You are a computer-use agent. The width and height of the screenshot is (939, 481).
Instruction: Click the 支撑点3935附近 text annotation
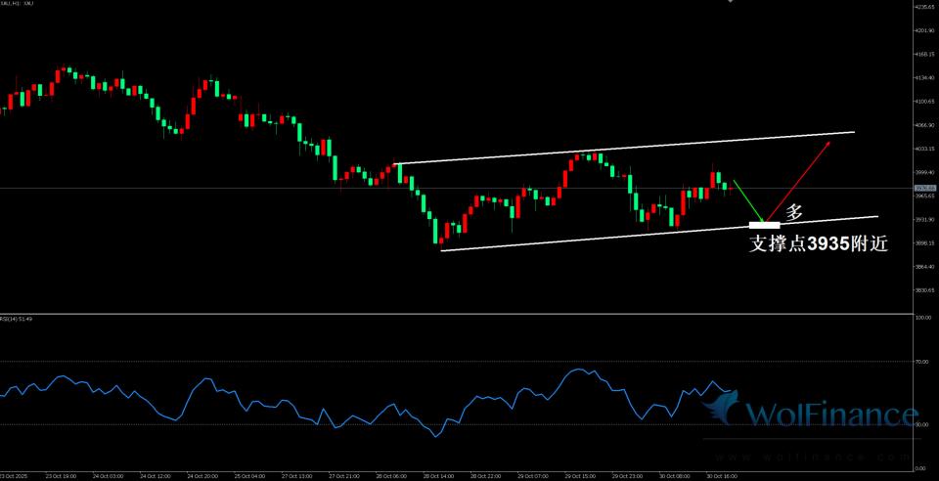coord(818,245)
